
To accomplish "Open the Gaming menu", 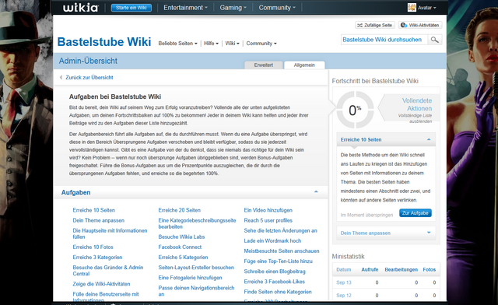I will tap(233, 8).
